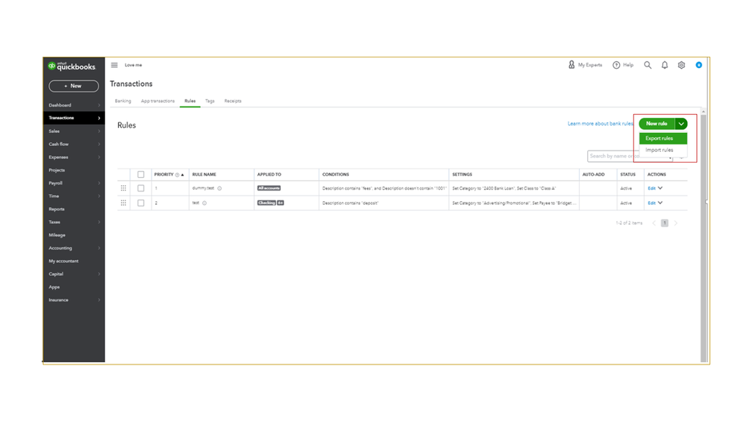Click the + New button
This screenshot has width=756, height=425.
tap(73, 85)
